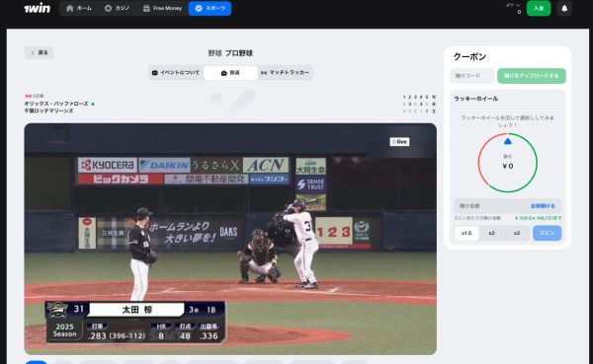
Task: Click the ラッキーホイール heading
Action: (x=475, y=99)
